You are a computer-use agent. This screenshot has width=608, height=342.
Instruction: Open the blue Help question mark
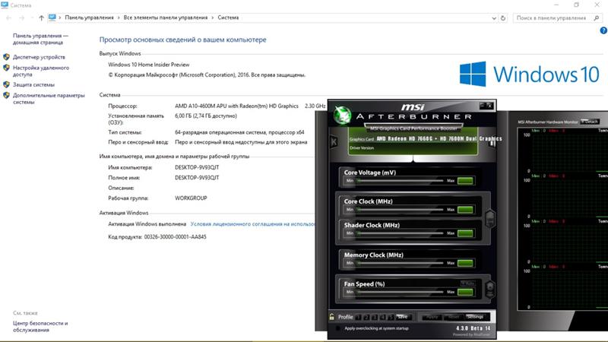[x=603, y=30]
